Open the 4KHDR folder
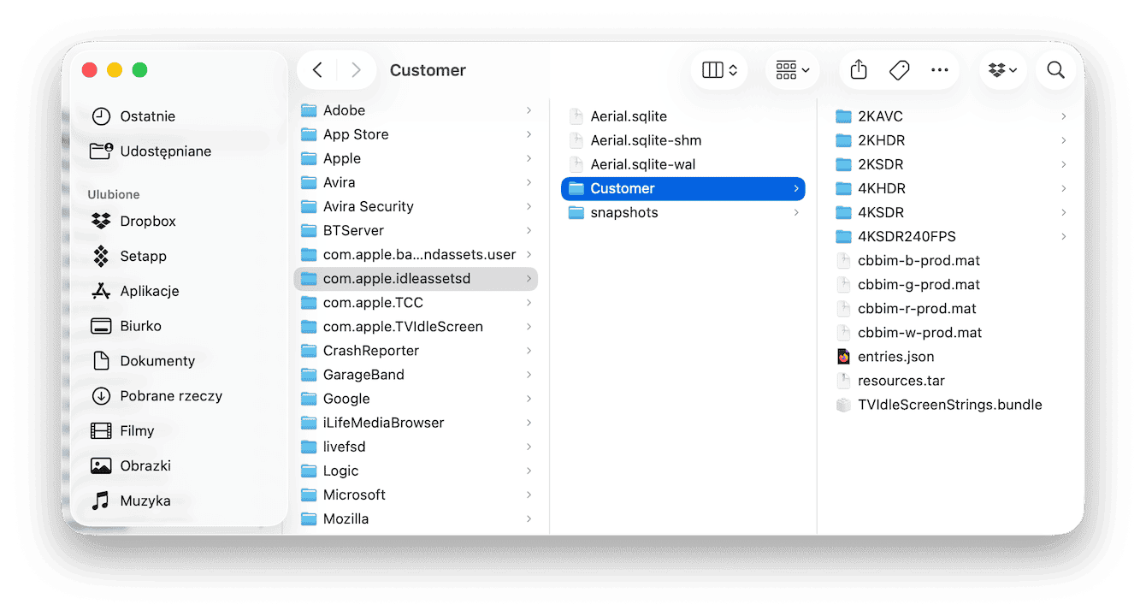Viewport: 1146px width, 616px height. click(x=951, y=188)
